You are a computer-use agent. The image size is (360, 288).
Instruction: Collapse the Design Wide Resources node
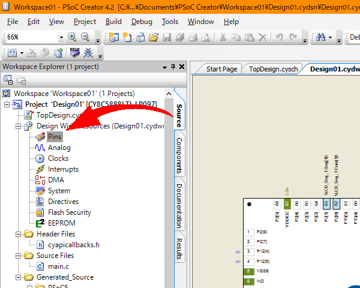pyautogui.click(x=19, y=126)
